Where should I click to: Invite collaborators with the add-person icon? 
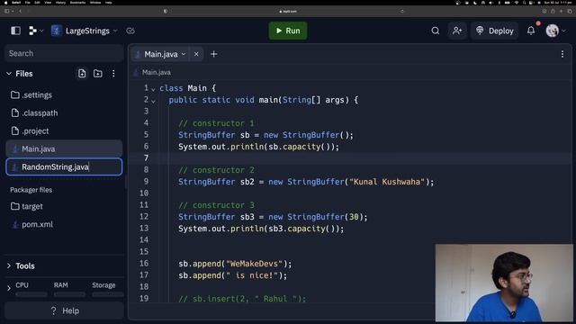coord(457,31)
